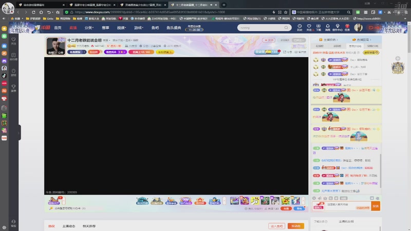The height and width of the screenshot is (231, 411).
Task: Expand the activity icons arrow in the gift bar
Action: (x=224, y=201)
